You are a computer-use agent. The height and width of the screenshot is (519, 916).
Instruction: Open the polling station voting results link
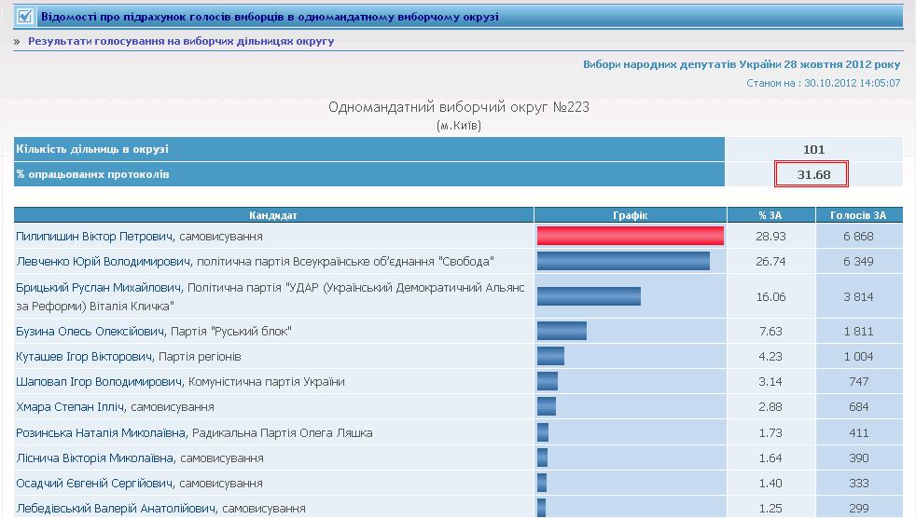[x=181, y=42]
